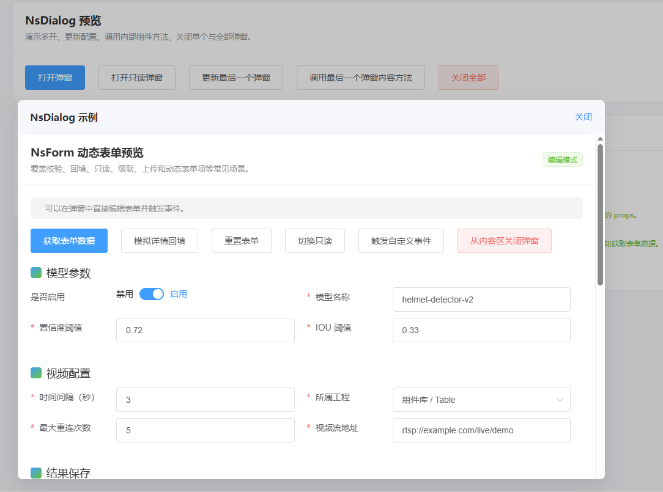
Task: Click the 置信度阈值 input field
Action: pyautogui.click(x=205, y=330)
